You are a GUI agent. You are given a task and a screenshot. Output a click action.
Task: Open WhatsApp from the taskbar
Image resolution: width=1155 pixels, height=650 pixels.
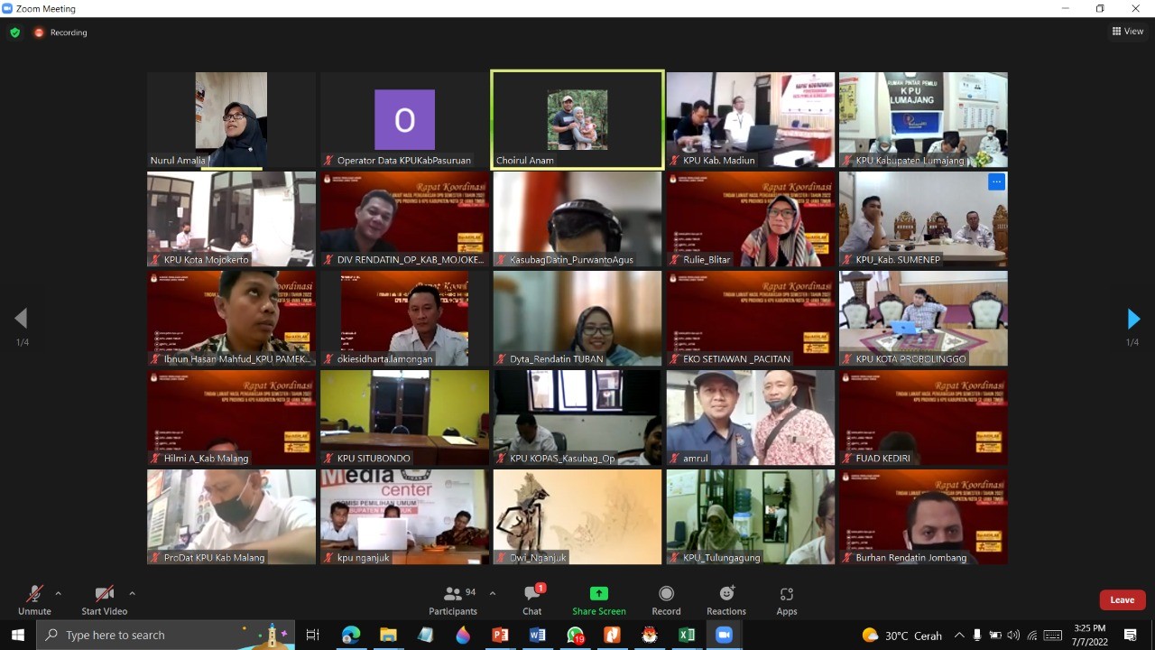[575, 635]
